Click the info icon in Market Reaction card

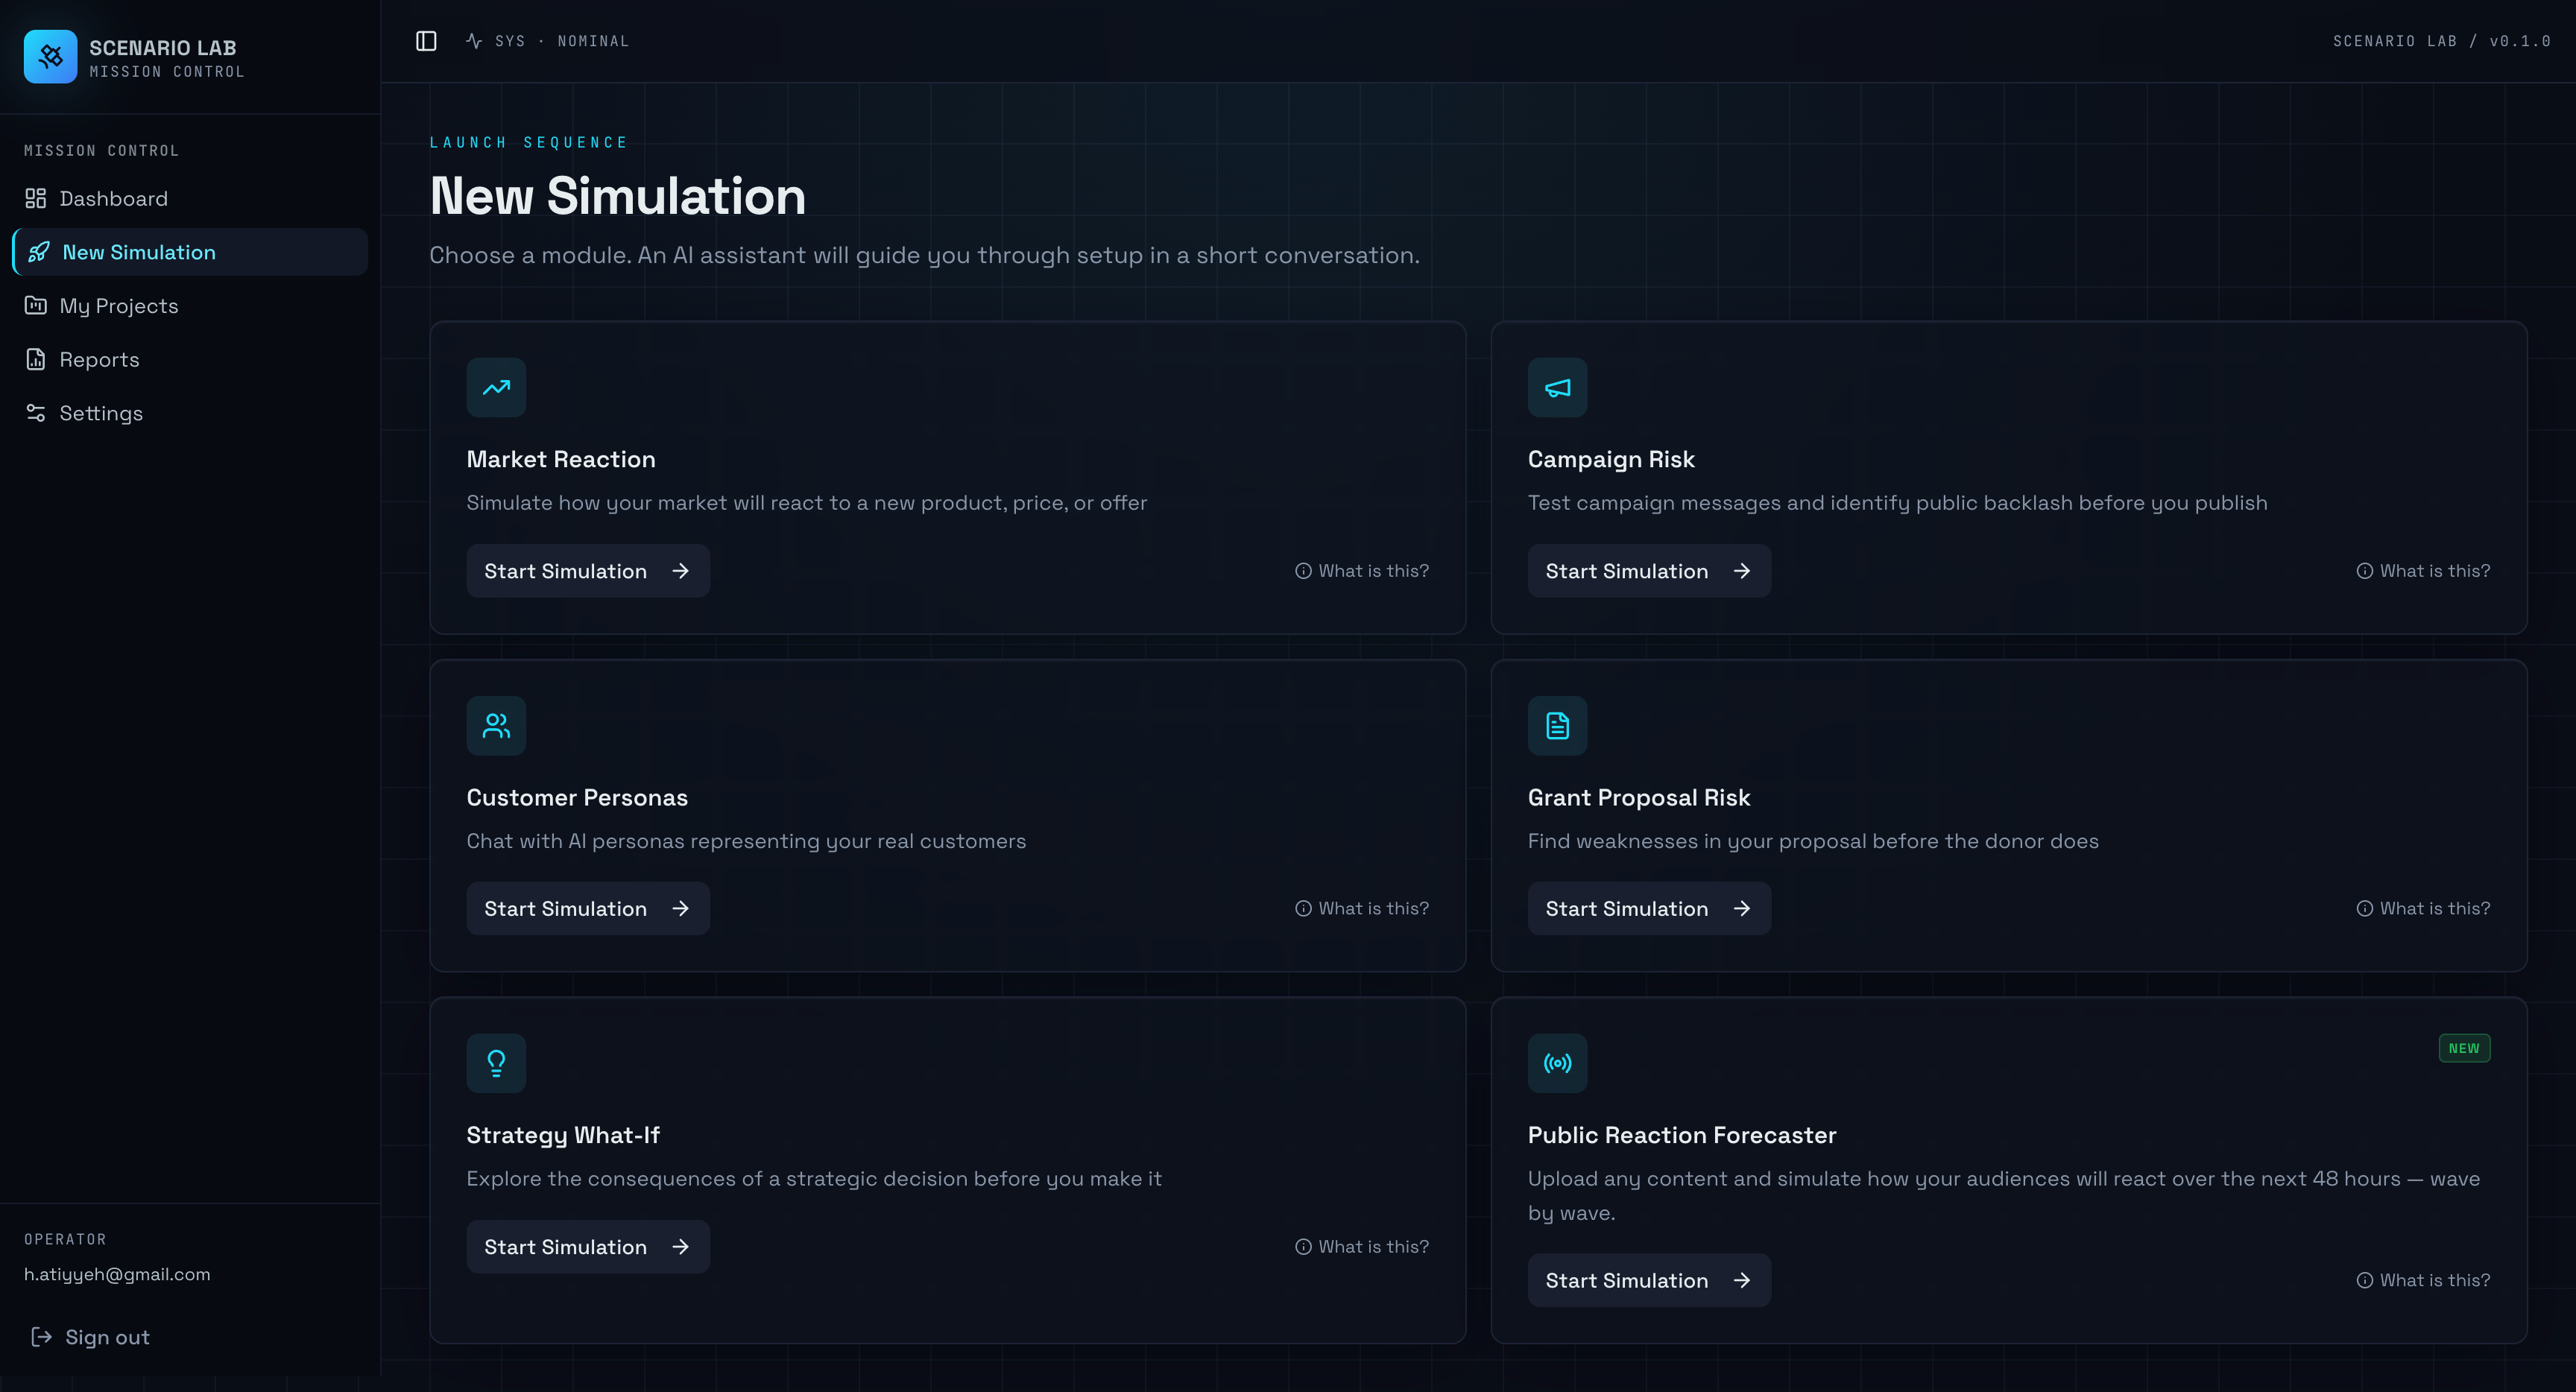[x=1303, y=571]
